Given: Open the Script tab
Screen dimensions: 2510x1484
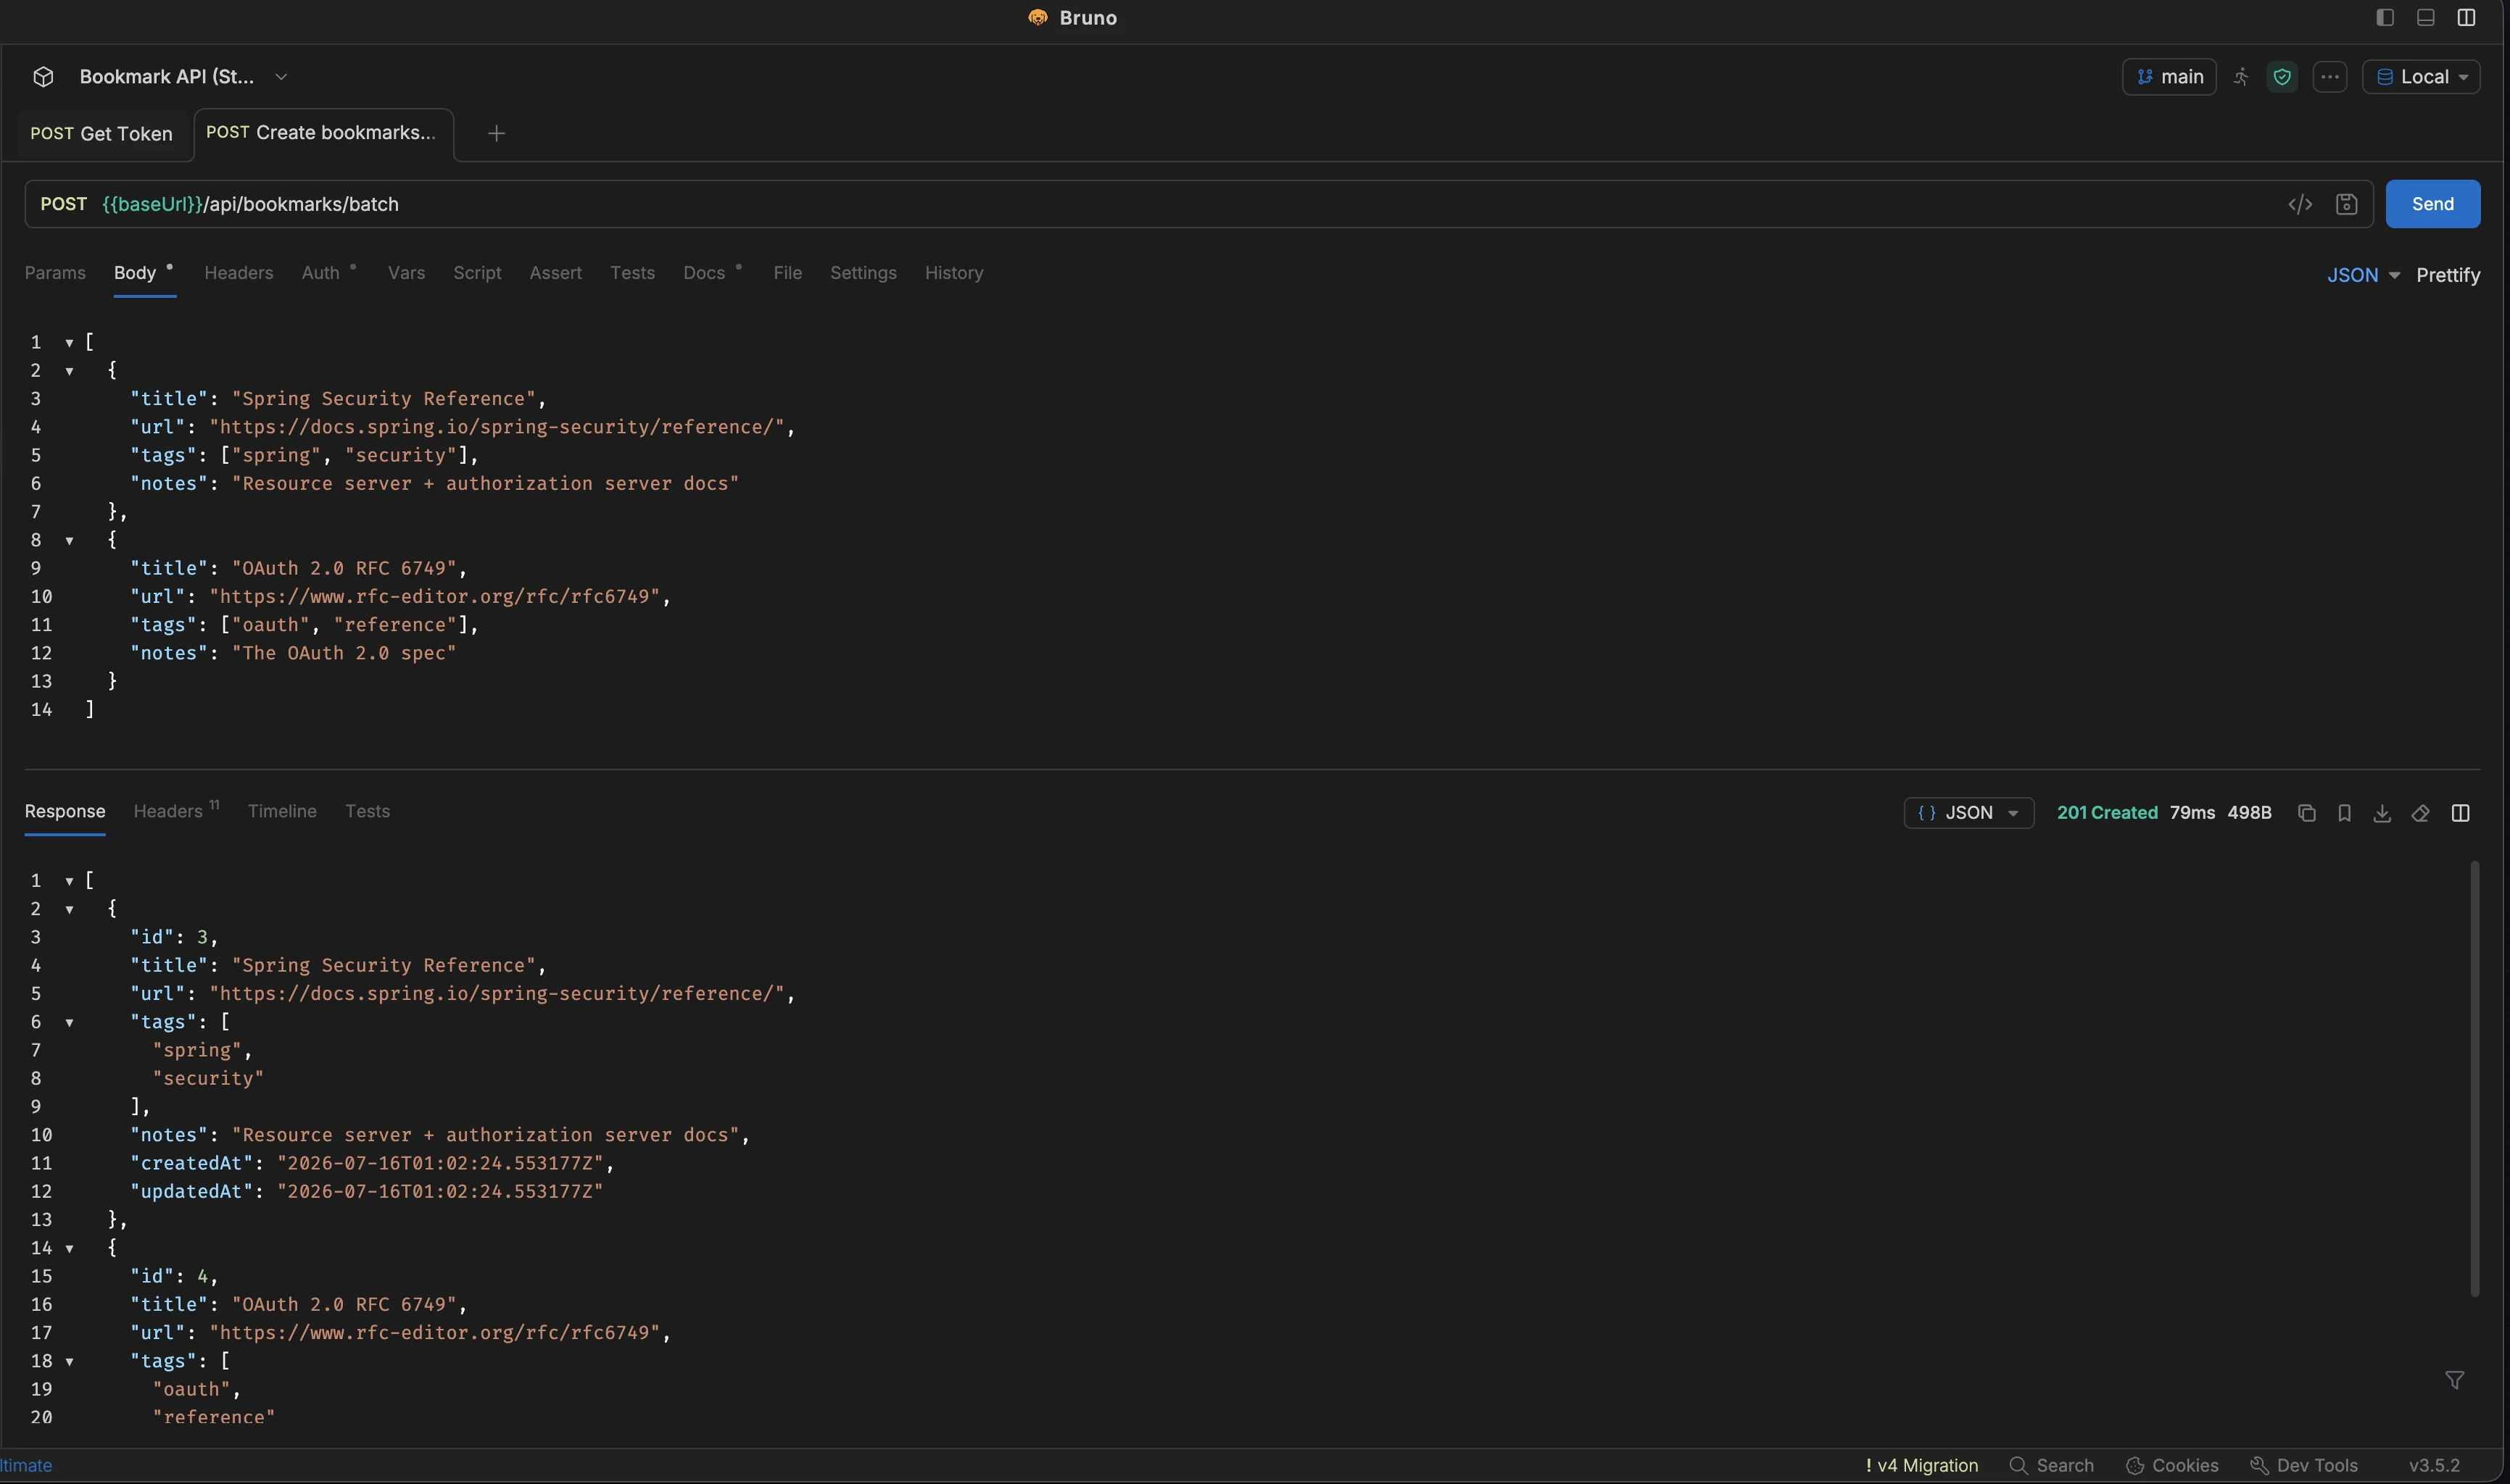Looking at the screenshot, I should pos(477,273).
